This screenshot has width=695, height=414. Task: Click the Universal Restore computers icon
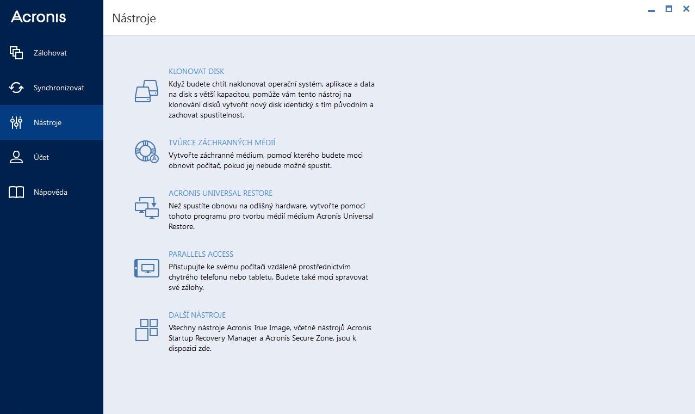[146, 207]
